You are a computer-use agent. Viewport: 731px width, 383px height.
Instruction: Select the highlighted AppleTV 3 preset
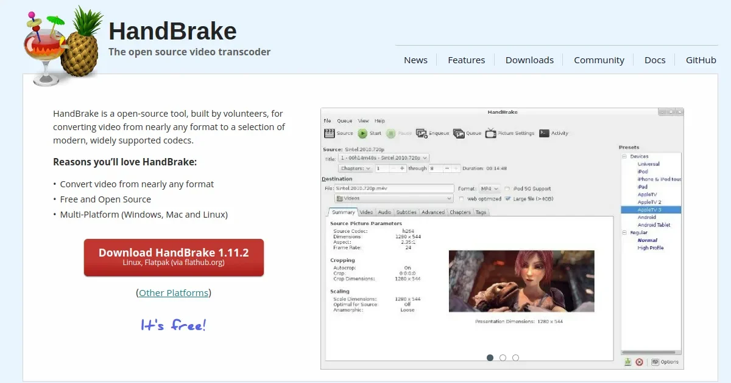coord(651,210)
